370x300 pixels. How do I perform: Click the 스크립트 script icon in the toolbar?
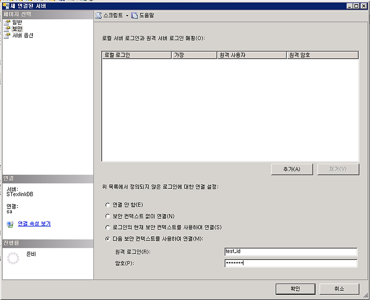98,15
